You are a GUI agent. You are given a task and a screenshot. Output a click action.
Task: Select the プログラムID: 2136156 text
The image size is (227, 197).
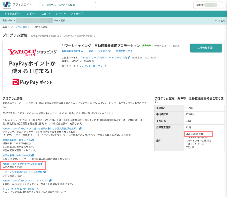click(167, 46)
